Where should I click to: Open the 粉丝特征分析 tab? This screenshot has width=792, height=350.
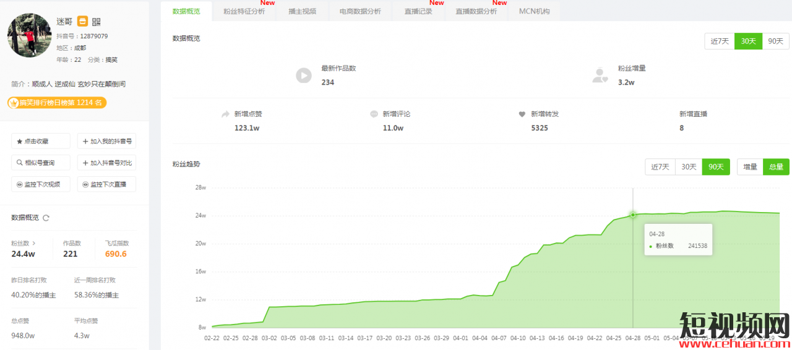(x=244, y=11)
